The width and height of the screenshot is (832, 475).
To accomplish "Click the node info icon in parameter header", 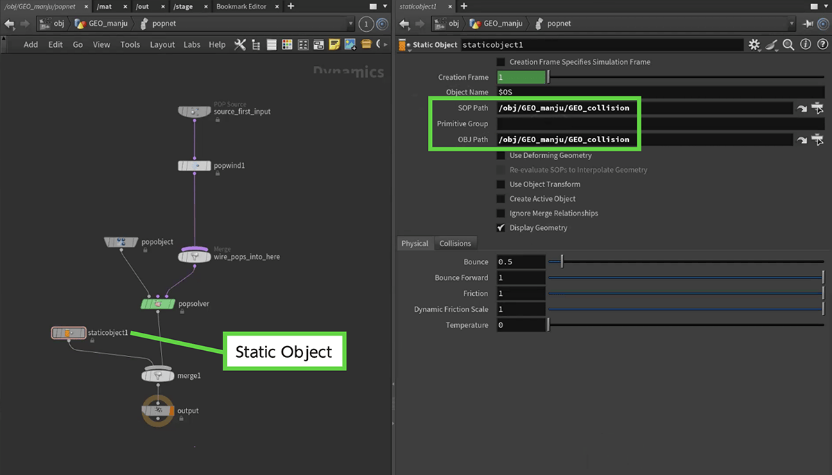I will (805, 44).
